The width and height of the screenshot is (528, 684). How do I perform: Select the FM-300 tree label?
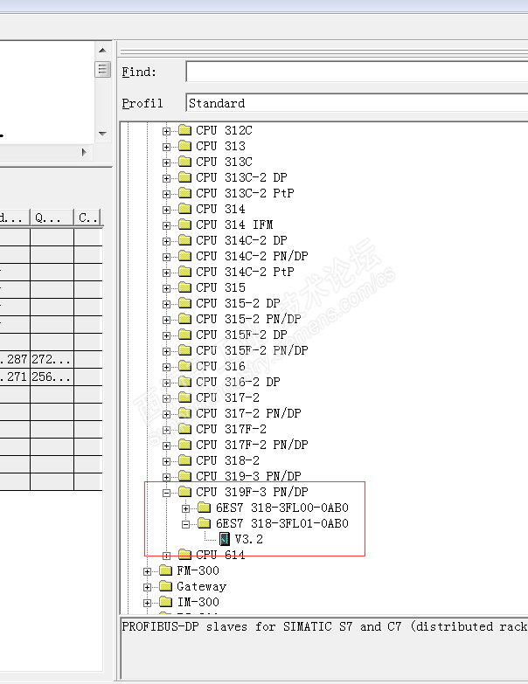pyautogui.click(x=198, y=570)
